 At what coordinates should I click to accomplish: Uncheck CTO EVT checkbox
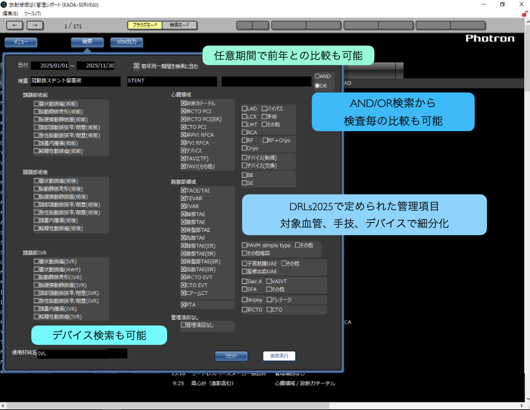click(183, 285)
